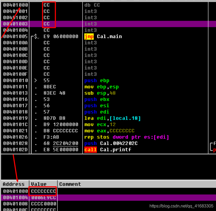Select the 'mov ebp,esp' instruction

click(101, 87)
